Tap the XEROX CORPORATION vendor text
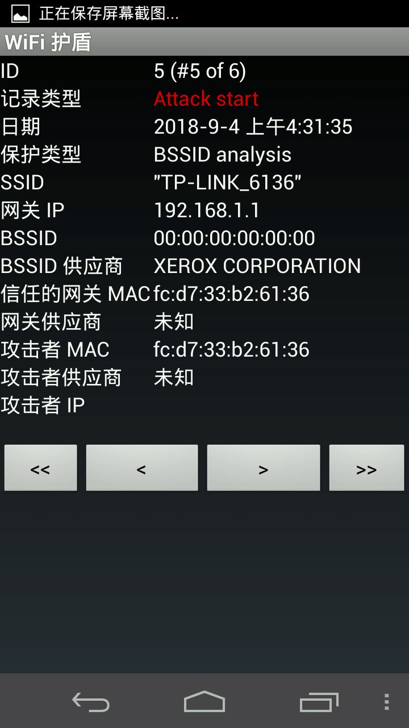This screenshot has width=409, height=728. click(x=257, y=266)
